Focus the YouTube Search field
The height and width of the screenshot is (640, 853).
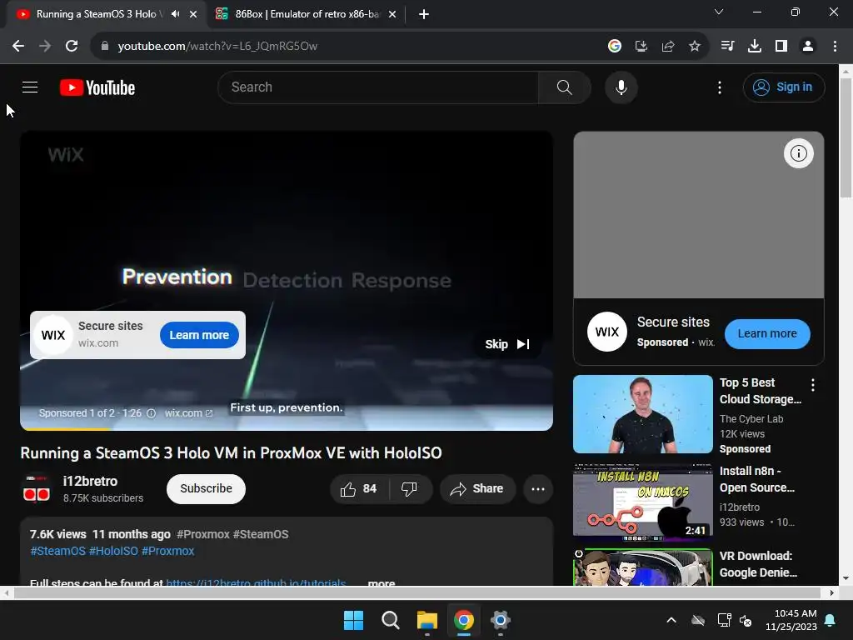[x=378, y=87]
